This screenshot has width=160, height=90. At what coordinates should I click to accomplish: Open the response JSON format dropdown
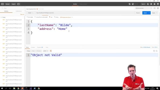(45, 51)
